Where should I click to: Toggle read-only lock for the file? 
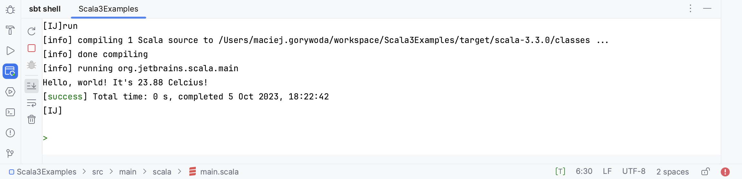[x=705, y=172]
